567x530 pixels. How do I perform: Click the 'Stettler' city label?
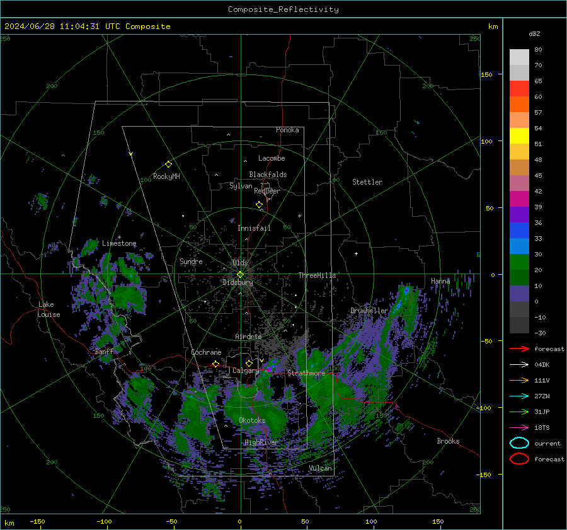point(367,182)
